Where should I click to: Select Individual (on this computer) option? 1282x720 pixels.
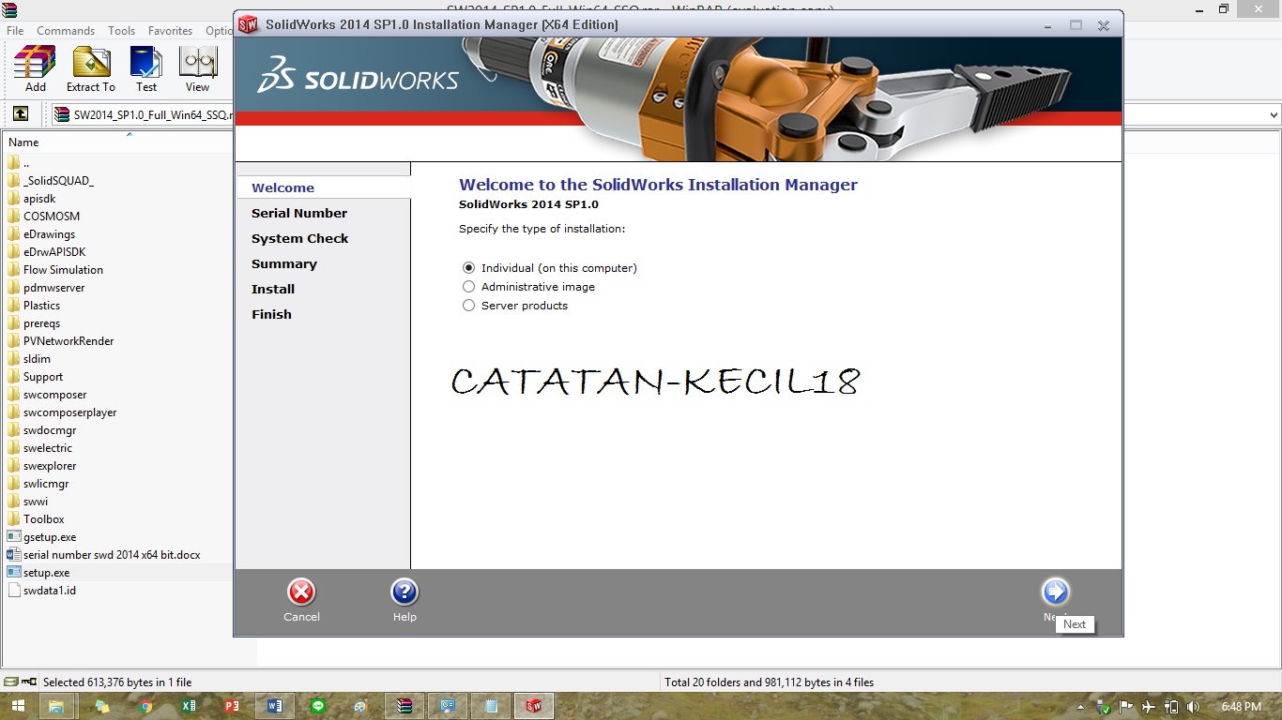tap(469, 268)
